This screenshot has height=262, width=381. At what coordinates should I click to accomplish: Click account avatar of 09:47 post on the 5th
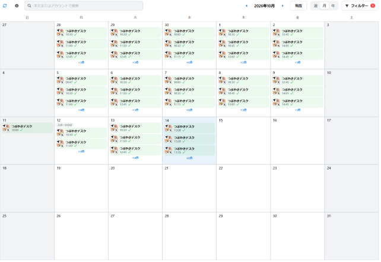tap(60, 80)
